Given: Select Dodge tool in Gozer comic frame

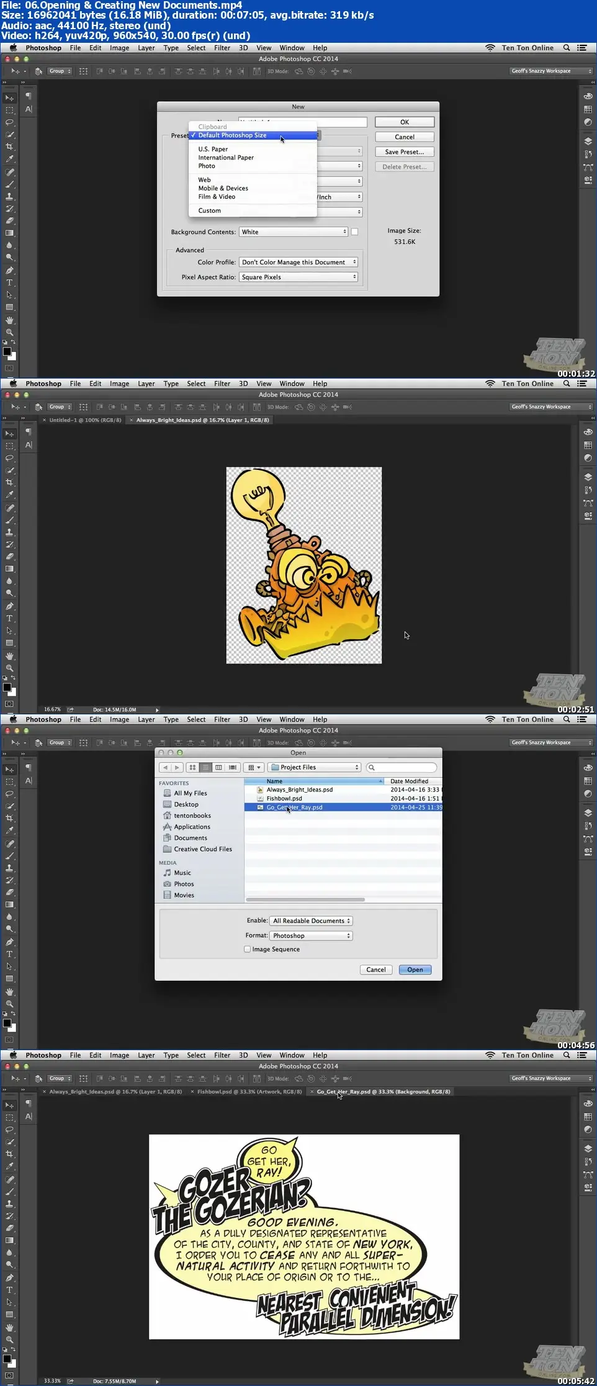Looking at the screenshot, I should pos(9,1266).
